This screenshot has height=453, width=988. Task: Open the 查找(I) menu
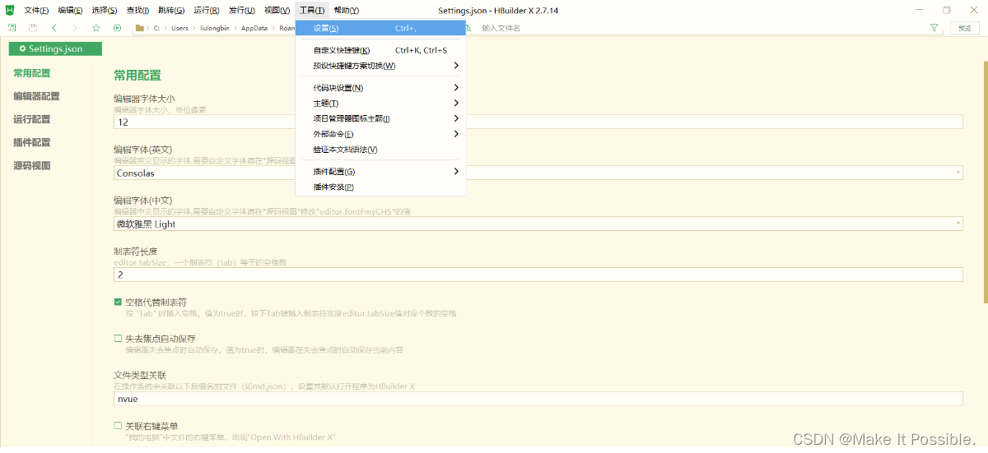(x=138, y=10)
